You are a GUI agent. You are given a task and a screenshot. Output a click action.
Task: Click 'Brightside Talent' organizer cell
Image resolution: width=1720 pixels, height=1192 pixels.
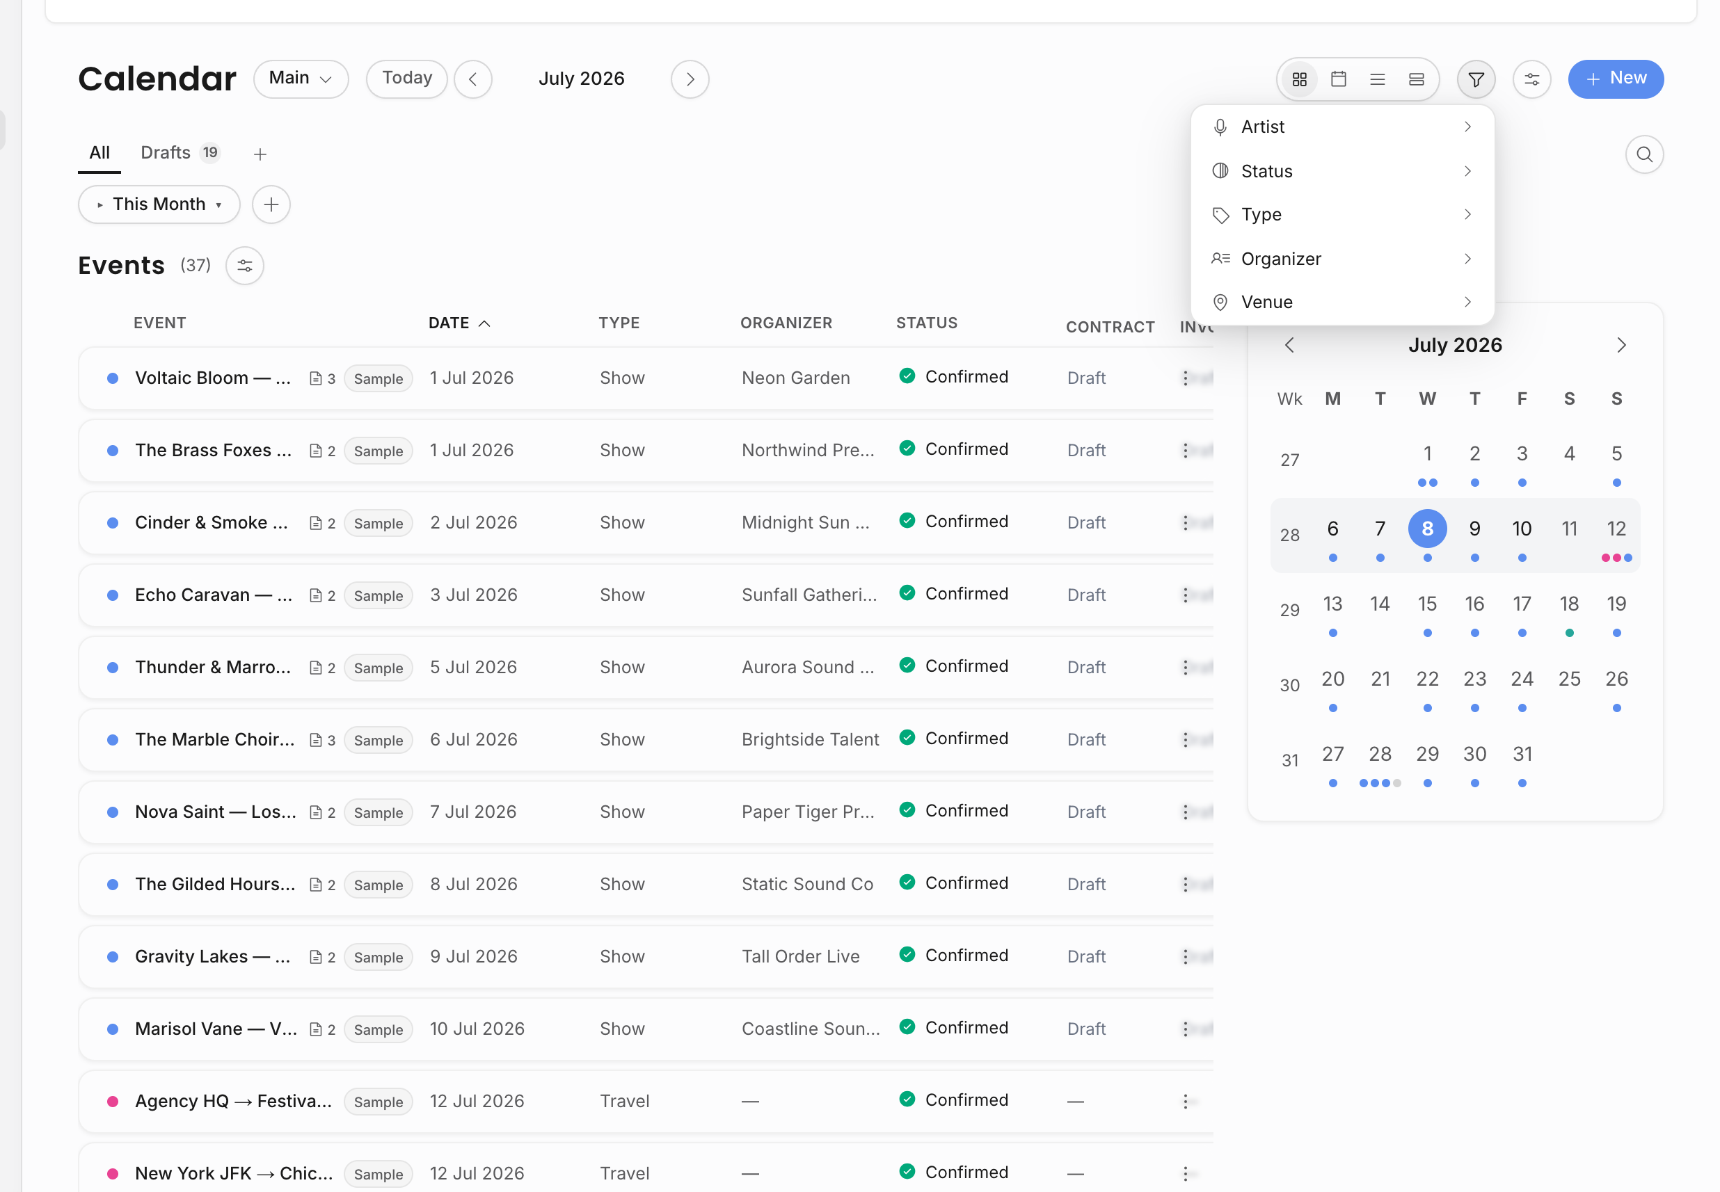pyautogui.click(x=810, y=740)
